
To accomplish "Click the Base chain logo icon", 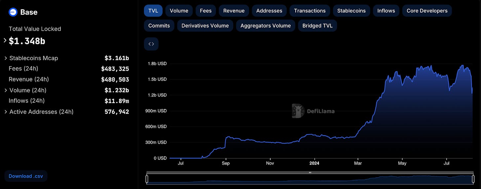I will pyautogui.click(x=13, y=12).
